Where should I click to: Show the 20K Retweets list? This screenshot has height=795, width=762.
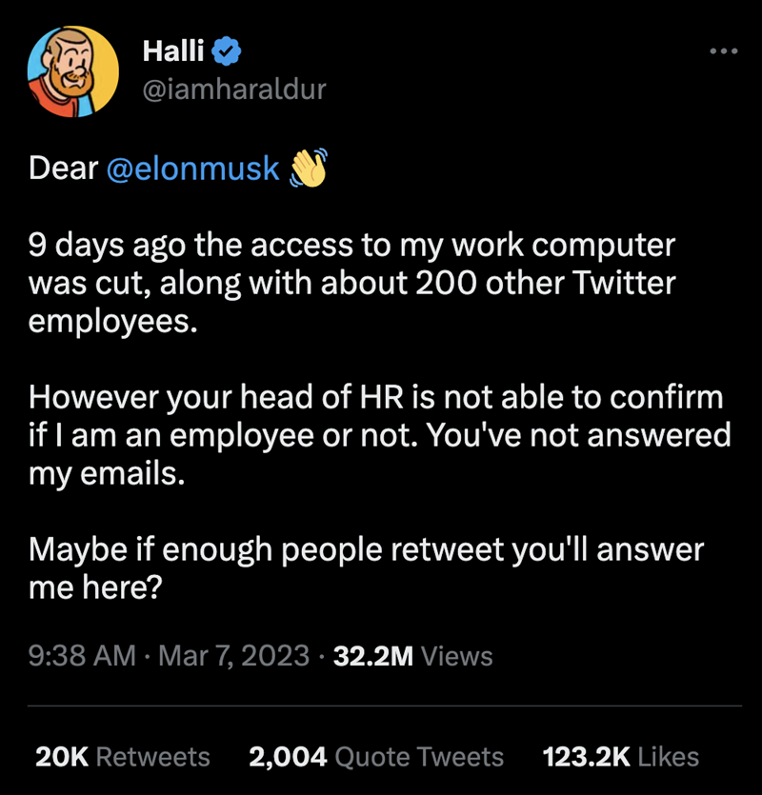(x=122, y=757)
